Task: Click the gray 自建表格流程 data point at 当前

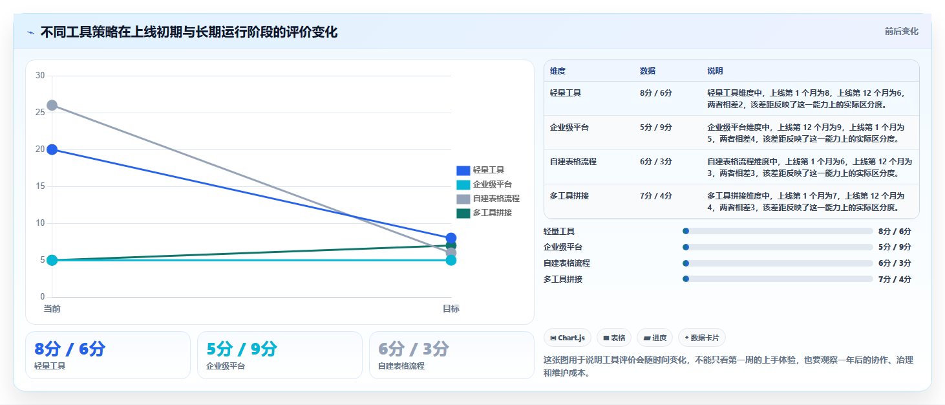Action: [52, 105]
